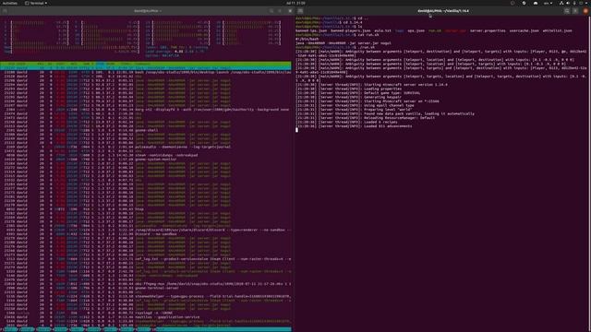Click F6 SortBy in htop footer
The height and width of the screenshot is (332, 591).
pos(92,329)
